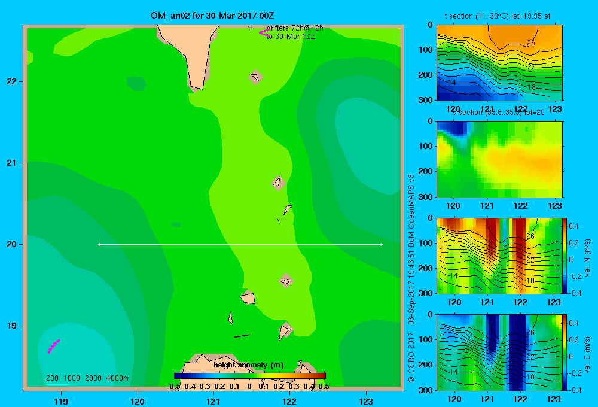Click longitude label 121 on main map axis
Screen dimensions: 598x407
[213, 401]
